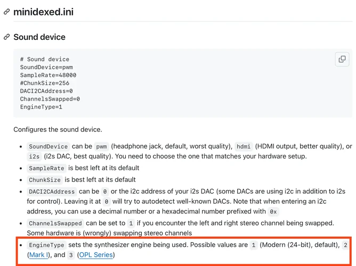The width and height of the screenshot is (356, 266).
Task: Click the anchor link icon beside minidexed.ini heading
Action: (x=6, y=11)
